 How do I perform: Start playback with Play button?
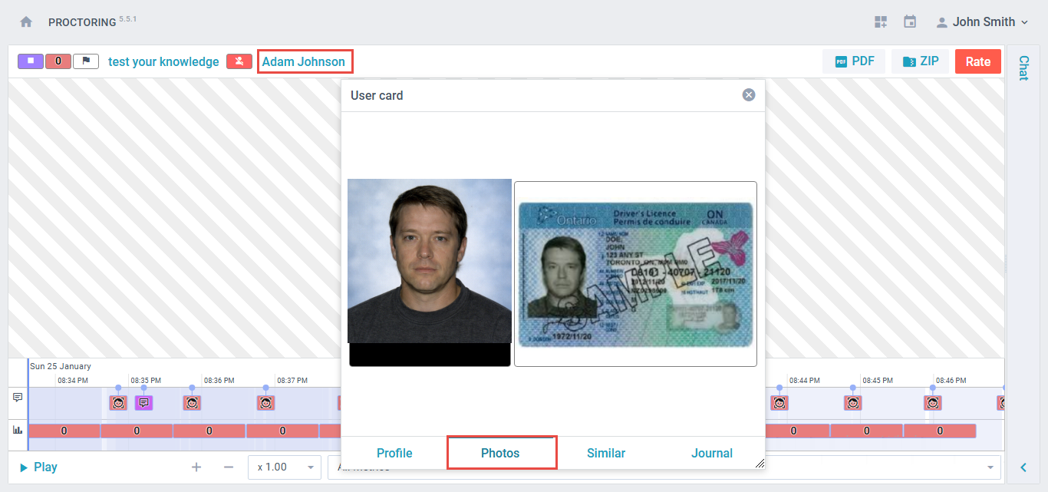(38, 467)
